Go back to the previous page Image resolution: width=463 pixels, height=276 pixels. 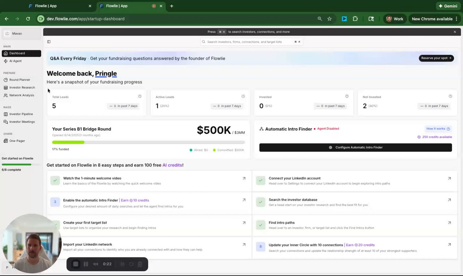point(7,19)
